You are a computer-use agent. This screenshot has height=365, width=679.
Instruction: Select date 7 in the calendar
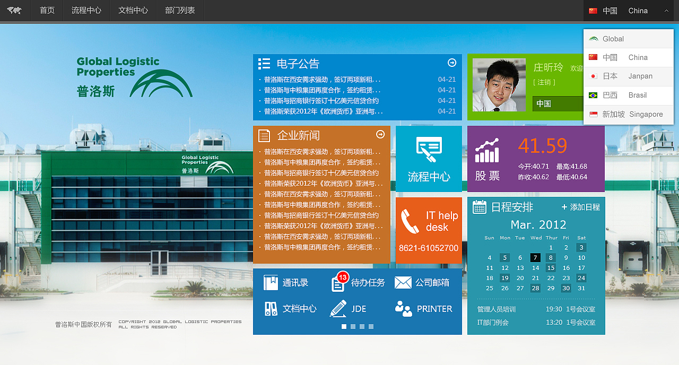[536, 258]
